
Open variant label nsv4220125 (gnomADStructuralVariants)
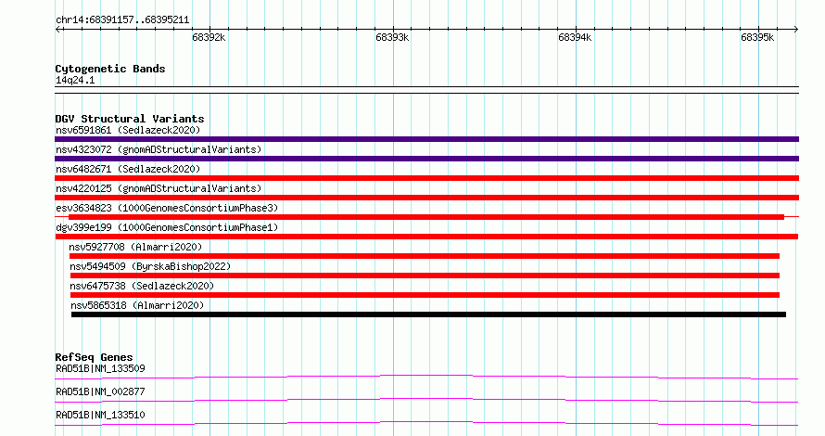pyautogui.click(x=159, y=188)
